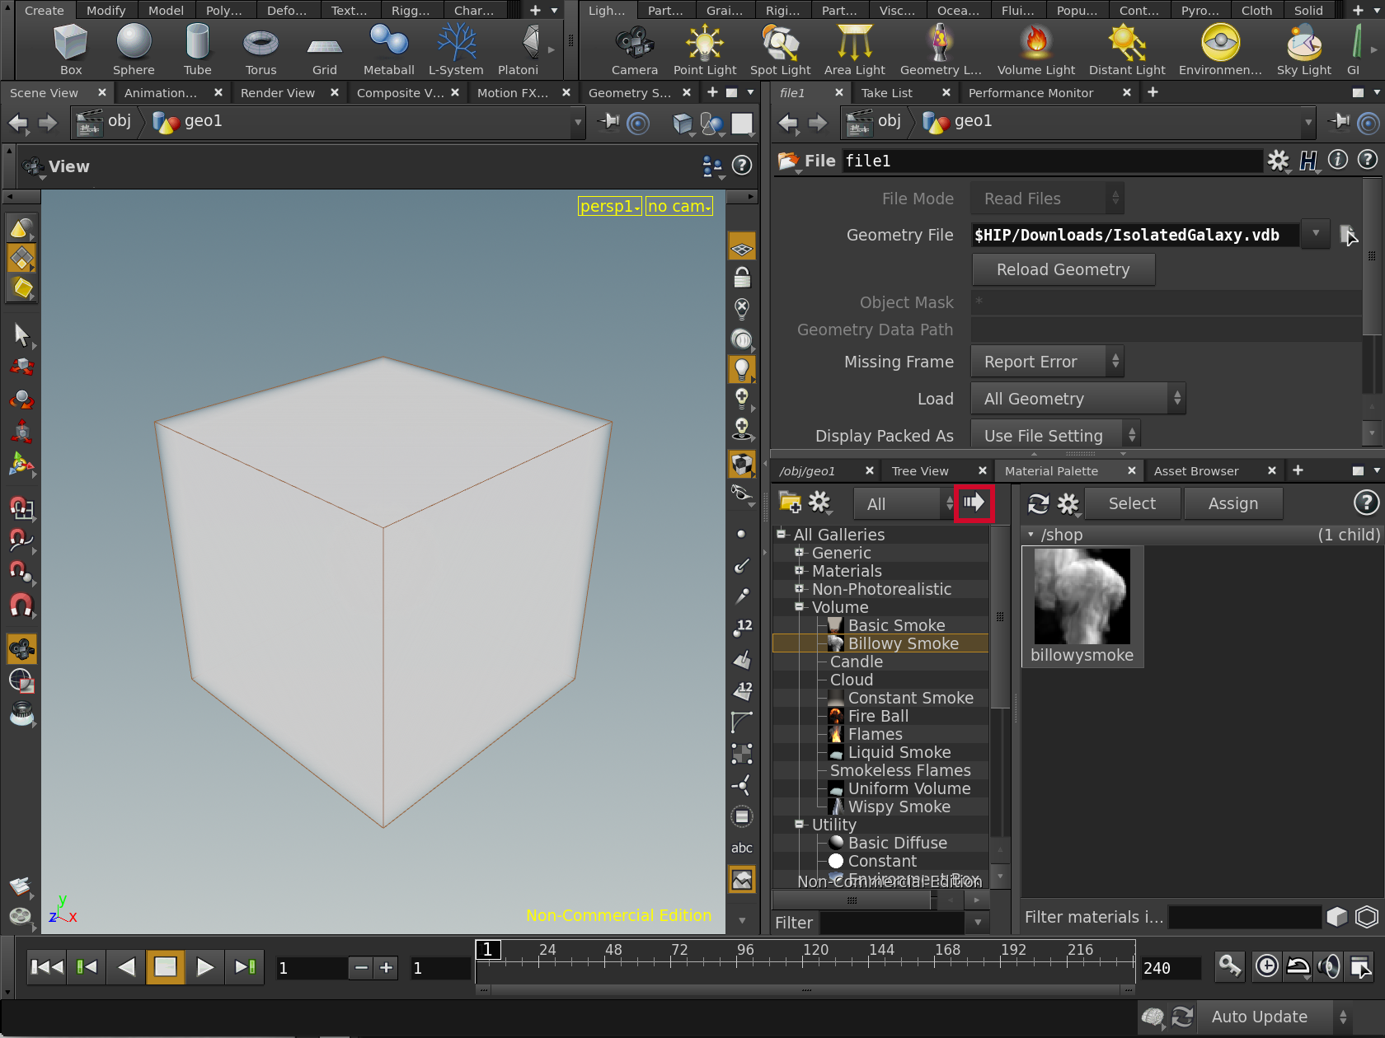Screen dimensions: 1385x1038
Task: Click the Metaball shelf tool
Action: click(x=388, y=49)
